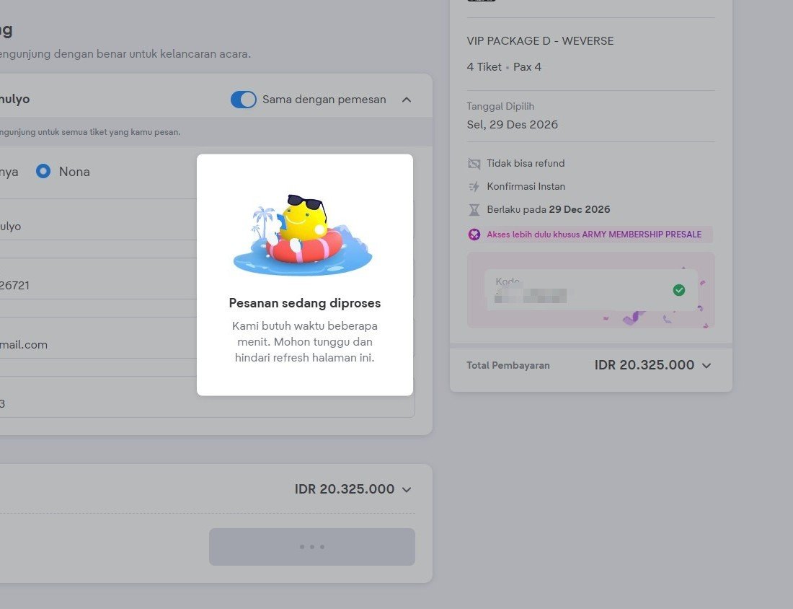
Task: Expand Total Pembayaran chevron in order summary
Action: coord(706,366)
